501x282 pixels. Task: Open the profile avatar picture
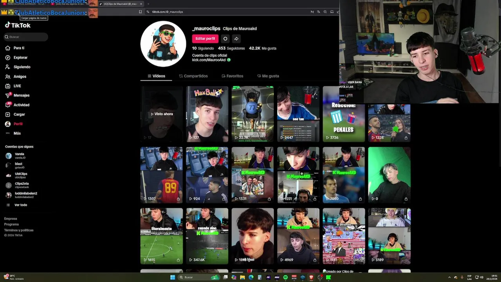(x=163, y=44)
